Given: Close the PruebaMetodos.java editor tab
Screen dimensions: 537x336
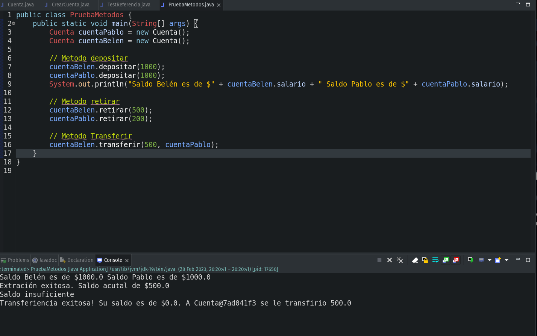Looking at the screenshot, I should coord(218,5).
